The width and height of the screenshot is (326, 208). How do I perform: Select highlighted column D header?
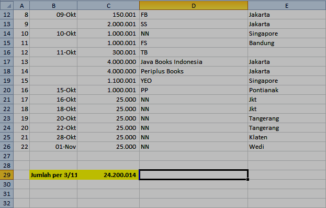click(x=194, y=5)
